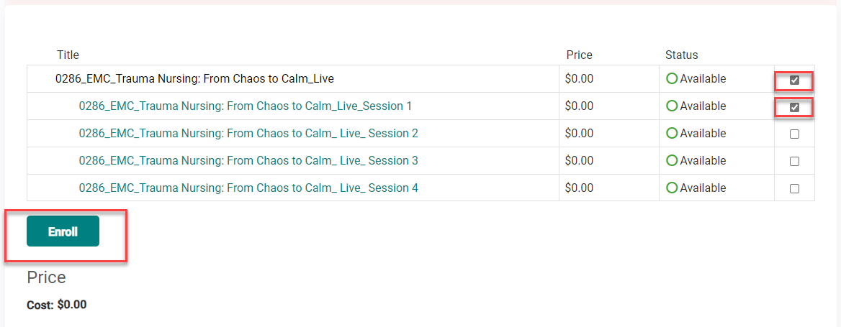
Task: Open the Live_ Session 2 link
Action: [x=248, y=134]
